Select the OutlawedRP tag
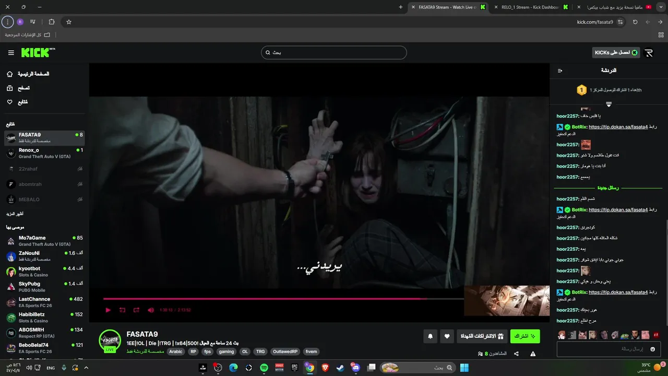 (285, 351)
